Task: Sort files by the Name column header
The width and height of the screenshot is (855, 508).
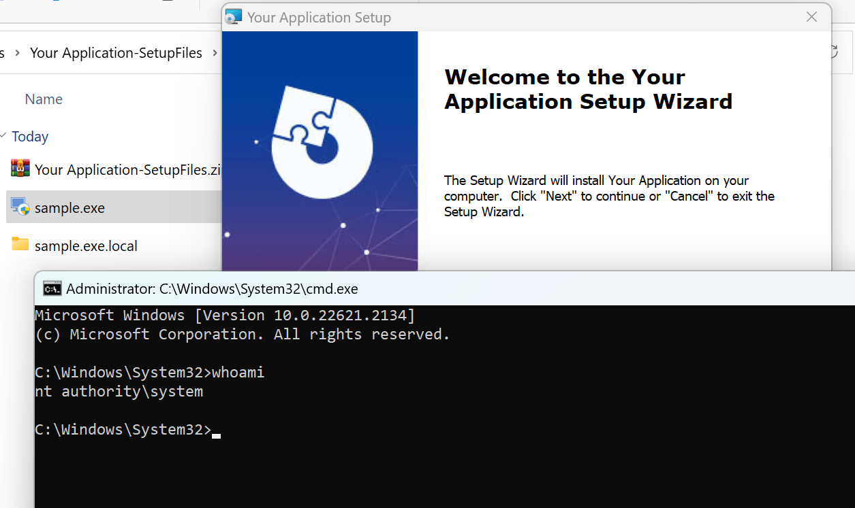Action: (44, 99)
